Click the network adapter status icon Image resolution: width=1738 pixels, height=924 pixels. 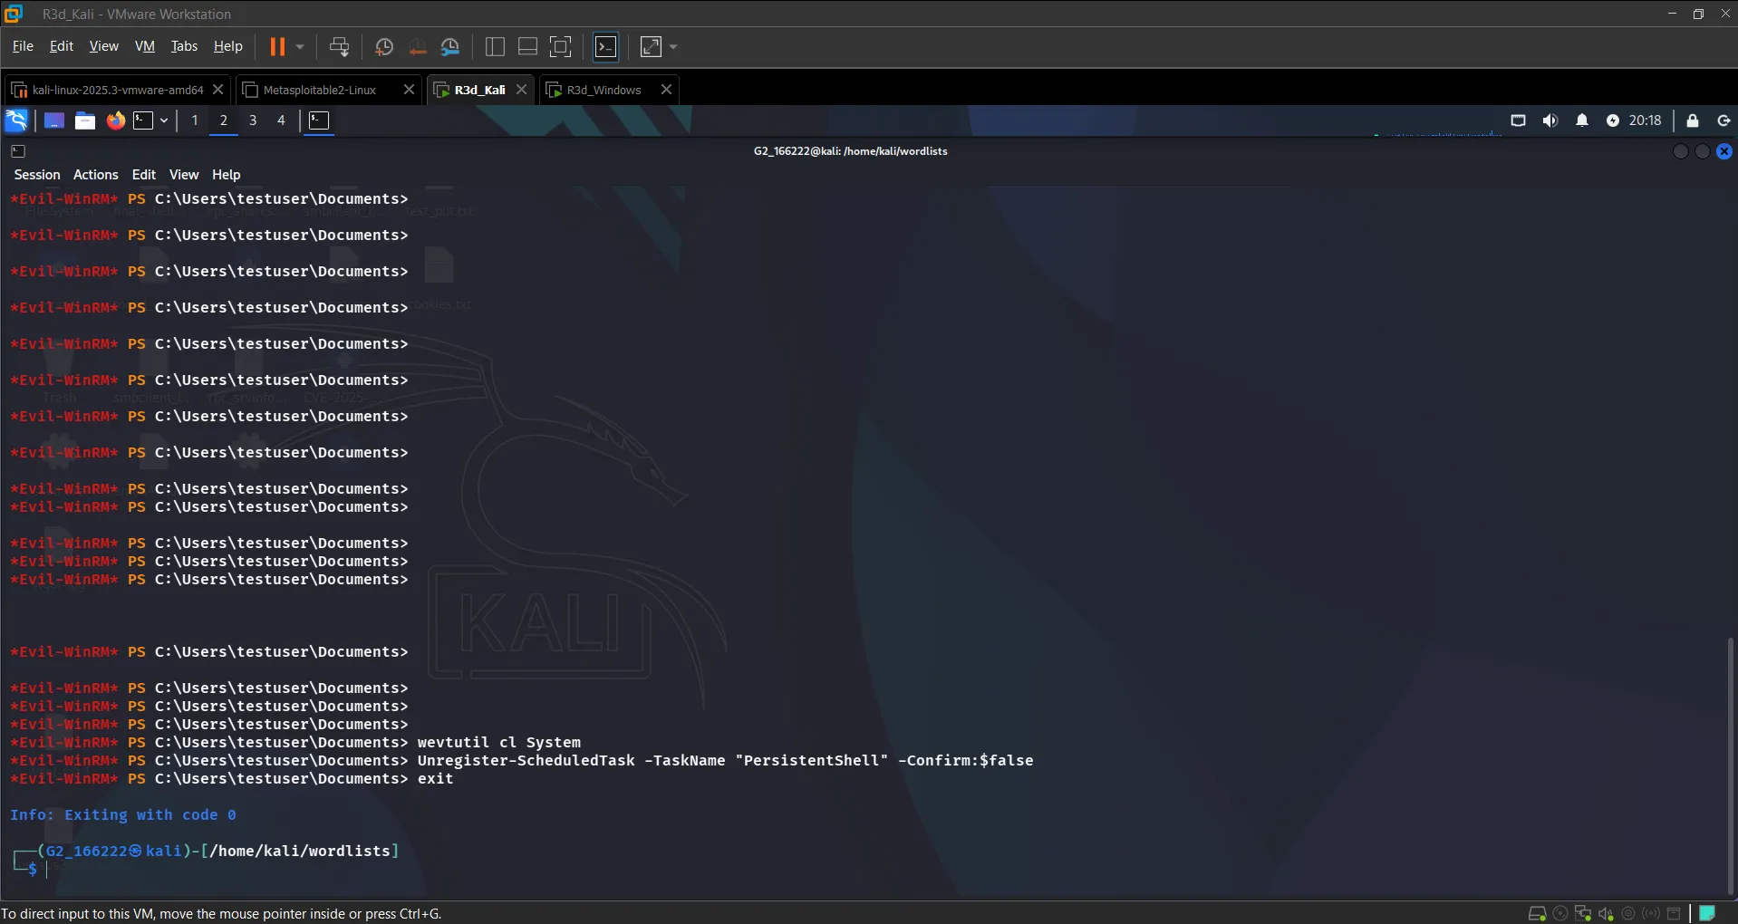click(x=1583, y=913)
